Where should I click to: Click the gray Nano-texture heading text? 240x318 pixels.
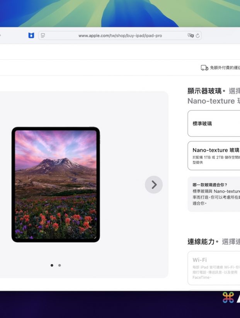(211, 101)
